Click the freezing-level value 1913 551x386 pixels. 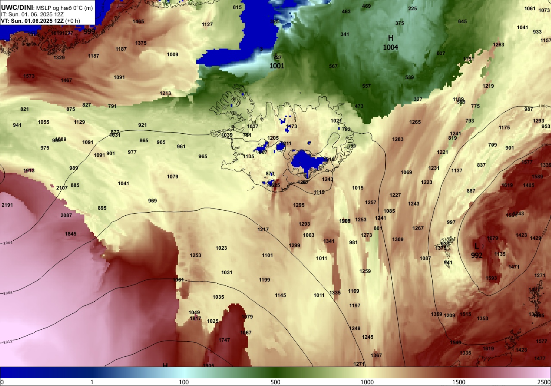point(29,171)
